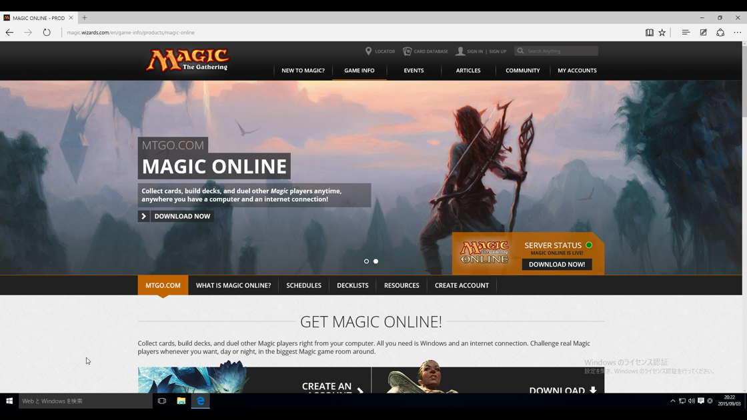This screenshot has height=420, width=747.
Task: Open the Resources tab
Action: [402, 285]
